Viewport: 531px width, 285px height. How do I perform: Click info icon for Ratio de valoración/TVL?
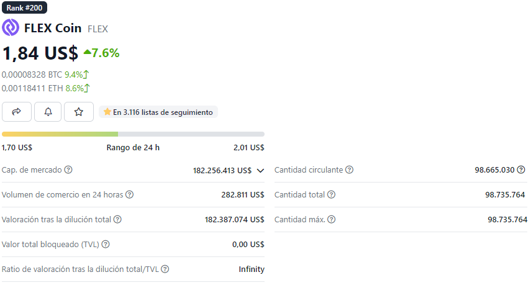point(165,269)
